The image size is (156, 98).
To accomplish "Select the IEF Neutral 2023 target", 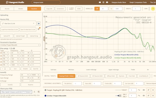I will pos(83,76).
